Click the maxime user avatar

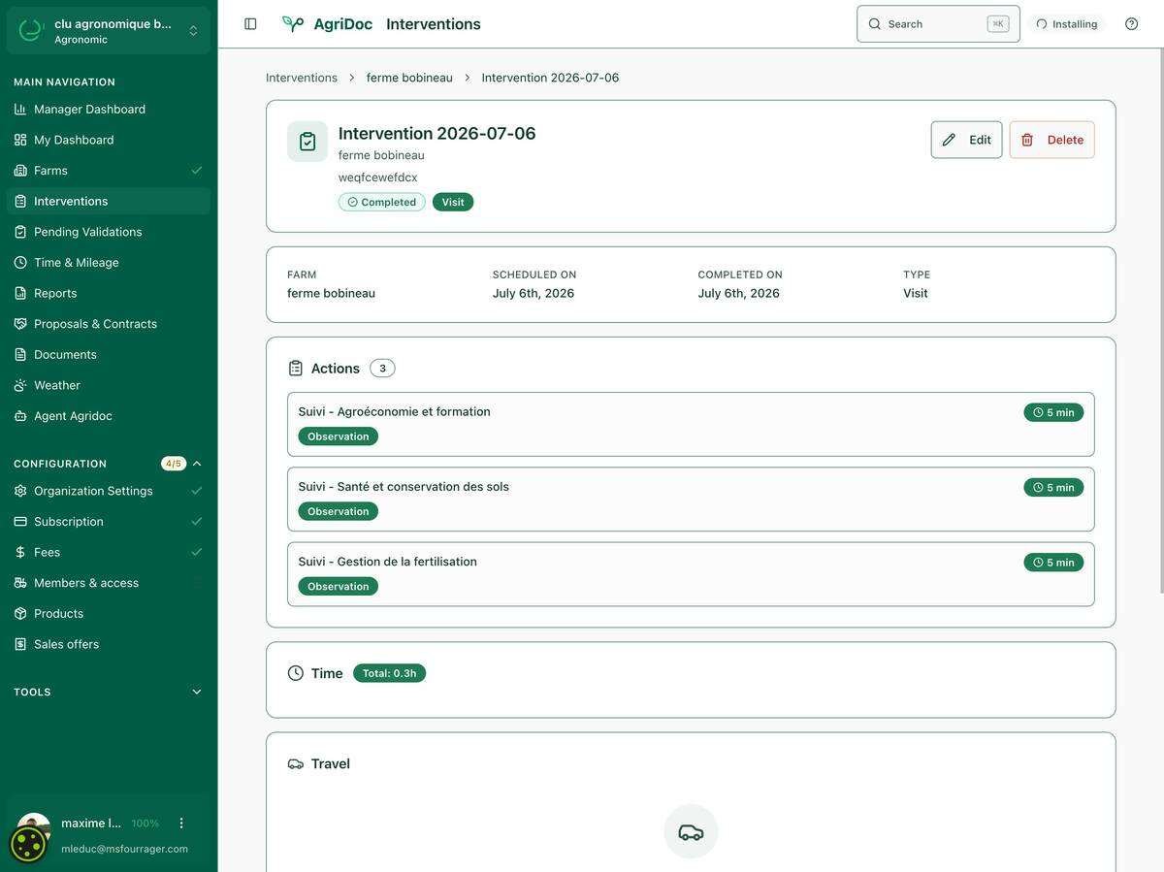tap(33, 830)
